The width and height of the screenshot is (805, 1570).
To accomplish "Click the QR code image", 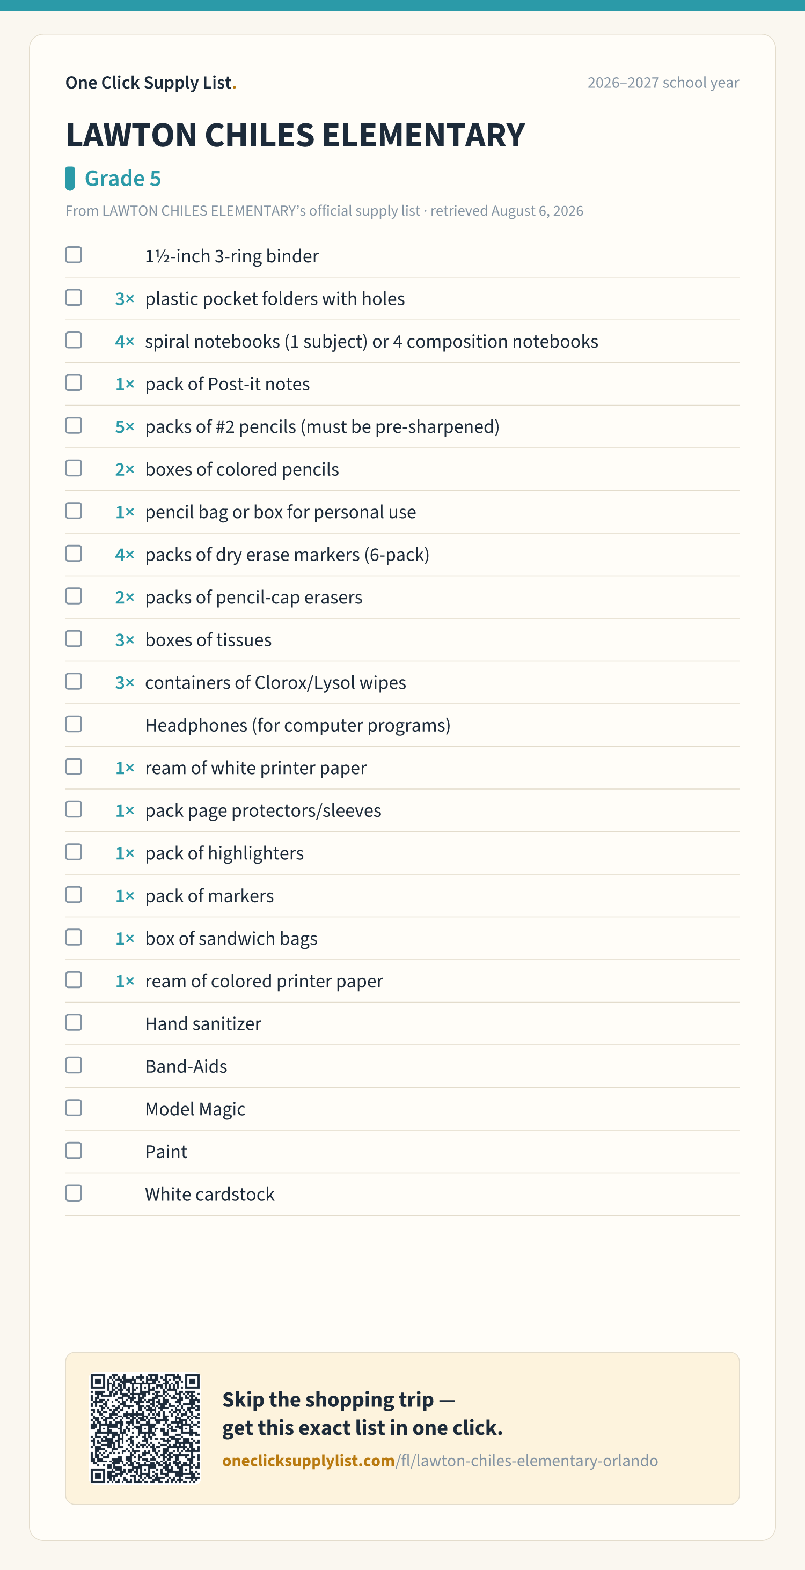I will (145, 1428).
